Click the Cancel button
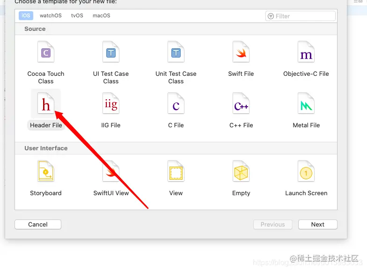The width and height of the screenshot is (367, 271). click(x=38, y=225)
